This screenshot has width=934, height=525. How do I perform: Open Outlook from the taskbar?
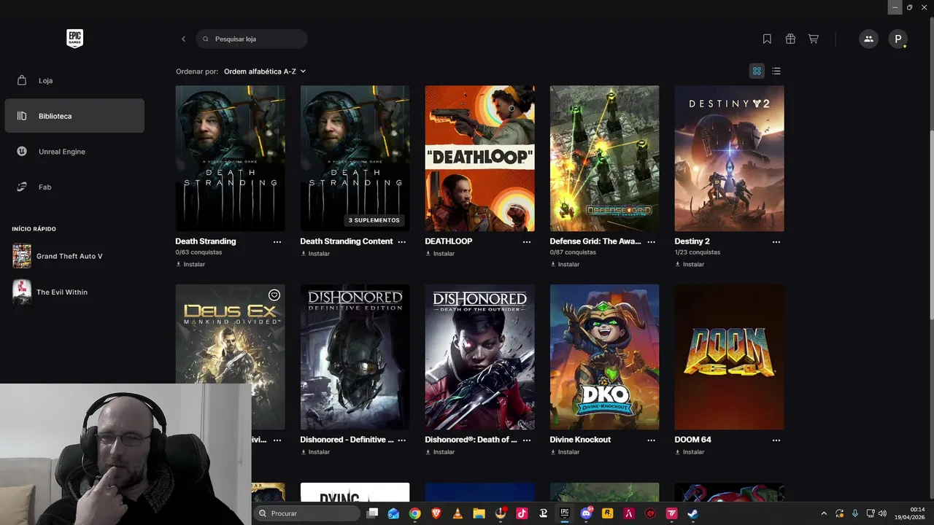tap(393, 513)
